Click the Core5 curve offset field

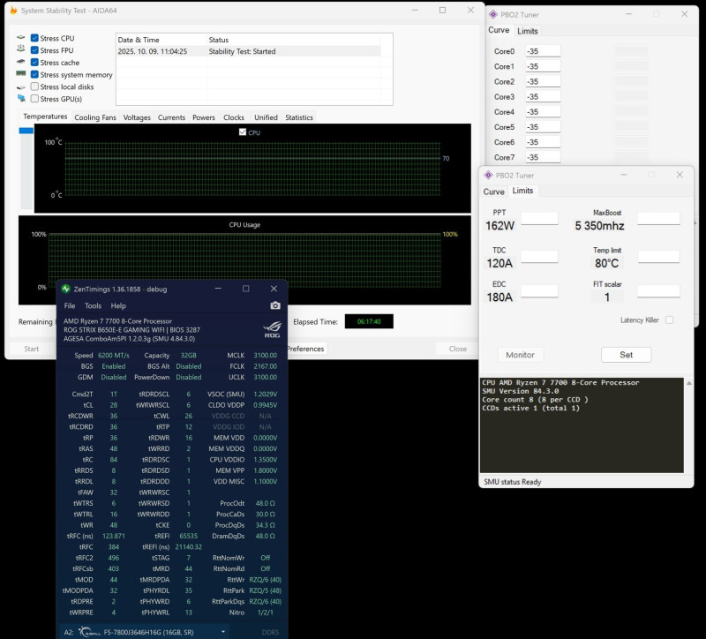pyautogui.click(x=543, y=127)
